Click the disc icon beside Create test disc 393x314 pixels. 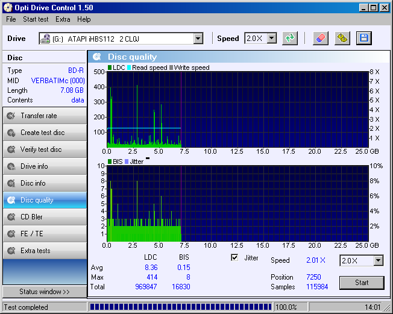(11, 133)
